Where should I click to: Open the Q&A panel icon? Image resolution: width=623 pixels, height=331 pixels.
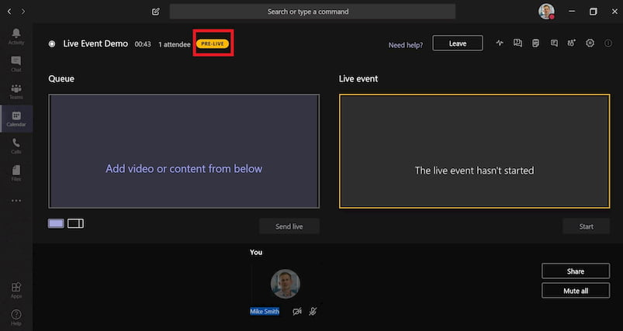tap(517, 43)
